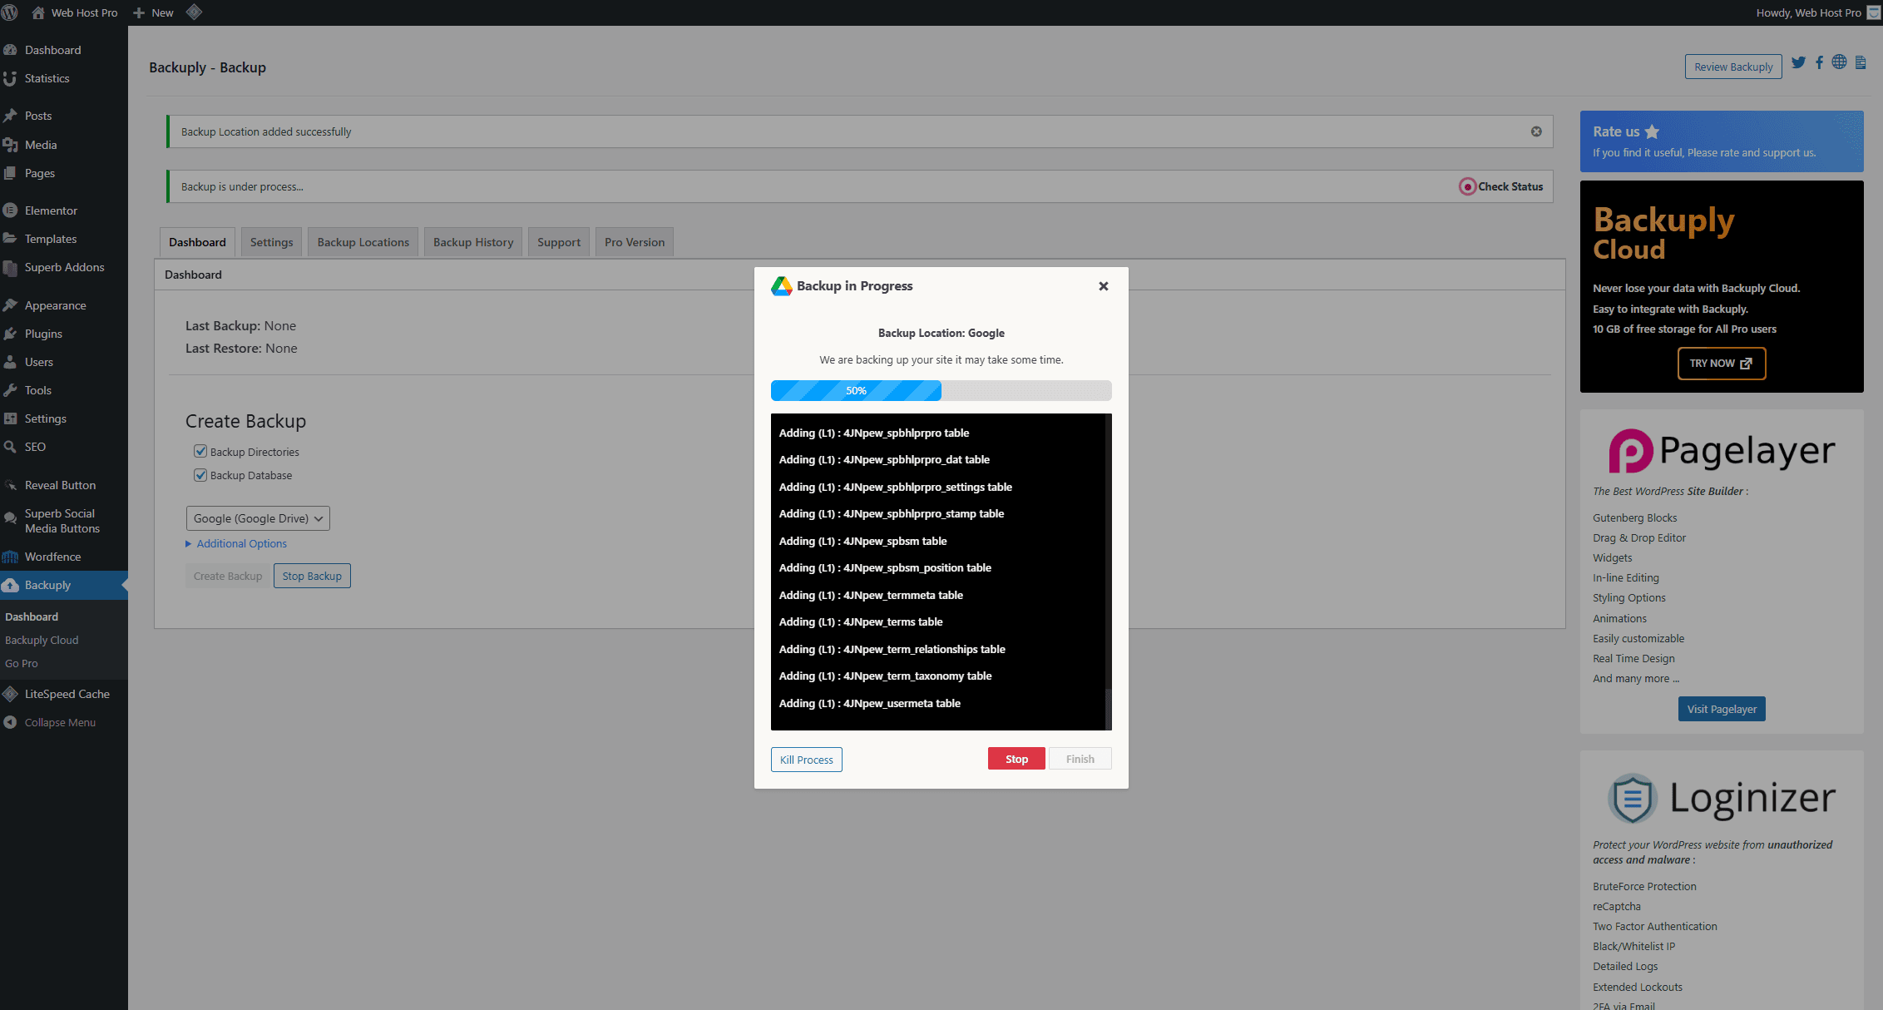
Task: Dismiss the Backup Location added notice
Action: click(1536, 131)
